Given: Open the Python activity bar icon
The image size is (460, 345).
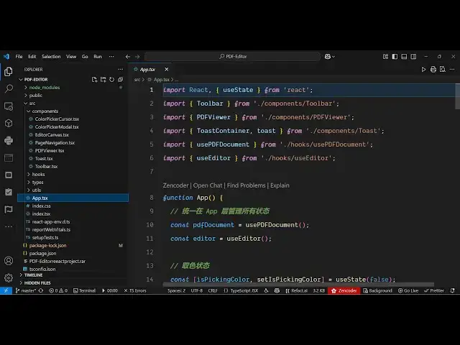Looking at the screenshot, I should click(x=9, y=141).
